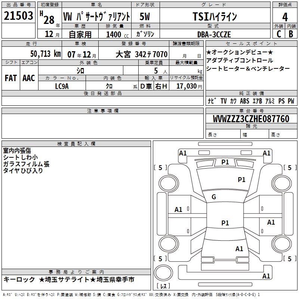Click the シートヒーター&ベンチレーター line
Viewport: 299px width, 299px height.
248,68
